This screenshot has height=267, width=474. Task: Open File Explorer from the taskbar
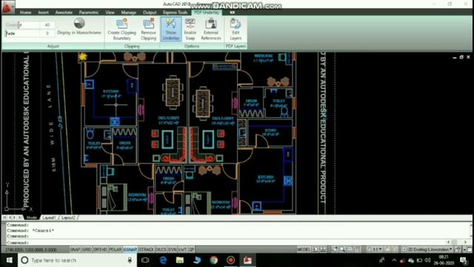click(x=180, y=260)
